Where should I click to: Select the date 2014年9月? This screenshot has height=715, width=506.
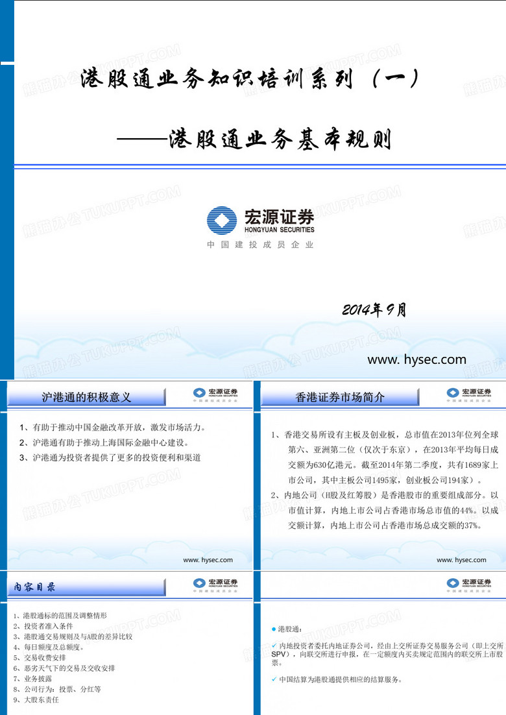374,309
